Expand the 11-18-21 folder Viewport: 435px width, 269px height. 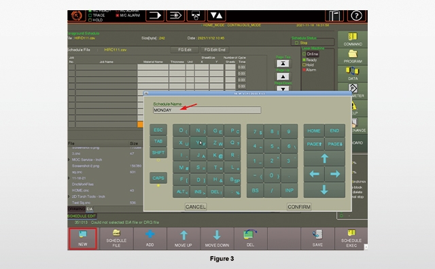click(x=69, y=178)
